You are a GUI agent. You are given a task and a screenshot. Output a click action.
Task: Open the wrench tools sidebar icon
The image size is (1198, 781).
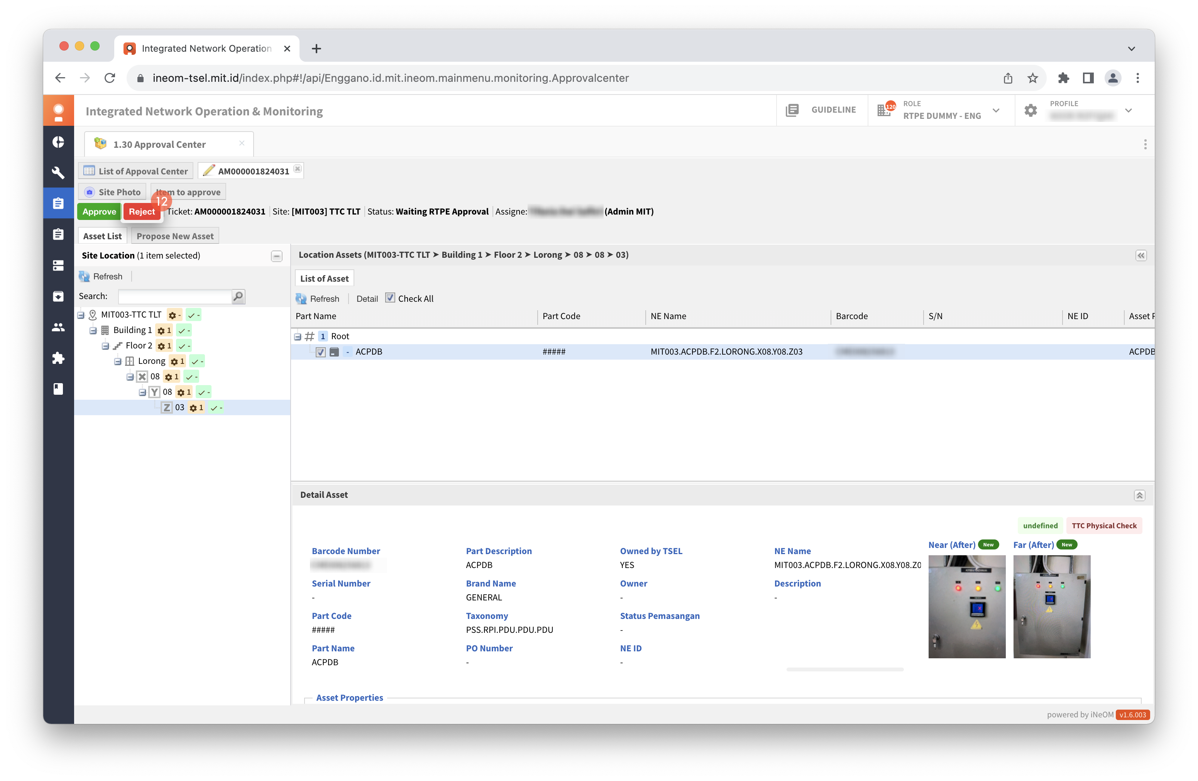(x=58, y=172)
